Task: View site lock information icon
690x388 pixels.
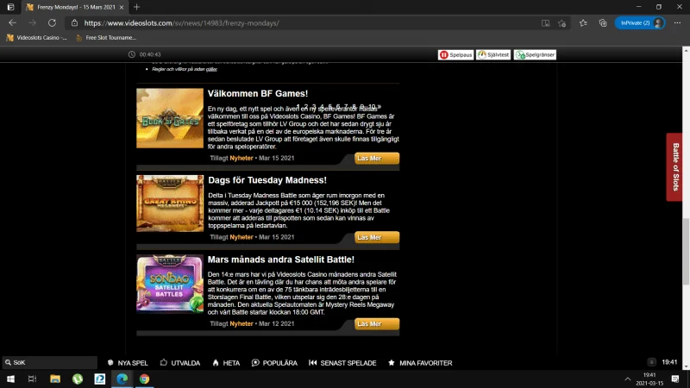Action: coord(74,23)
